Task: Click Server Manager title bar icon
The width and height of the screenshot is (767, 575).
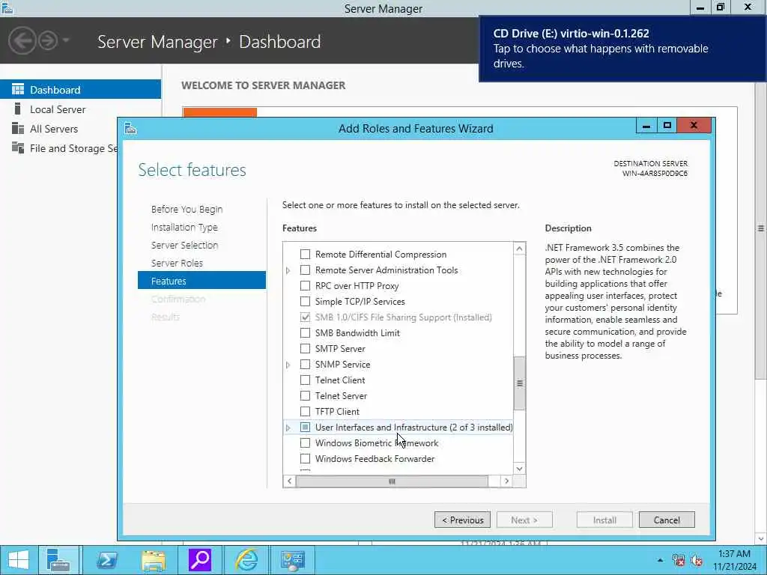Action: (x=7, y=8)
